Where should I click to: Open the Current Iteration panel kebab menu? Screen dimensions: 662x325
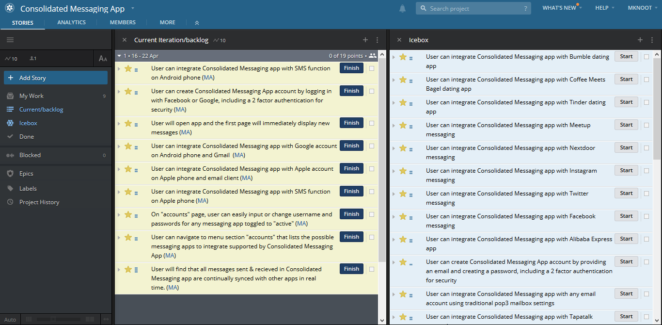377,40
